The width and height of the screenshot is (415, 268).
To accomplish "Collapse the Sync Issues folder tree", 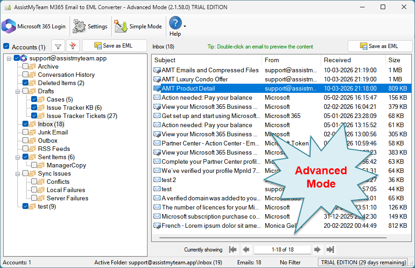I will [x=18, y=173].
